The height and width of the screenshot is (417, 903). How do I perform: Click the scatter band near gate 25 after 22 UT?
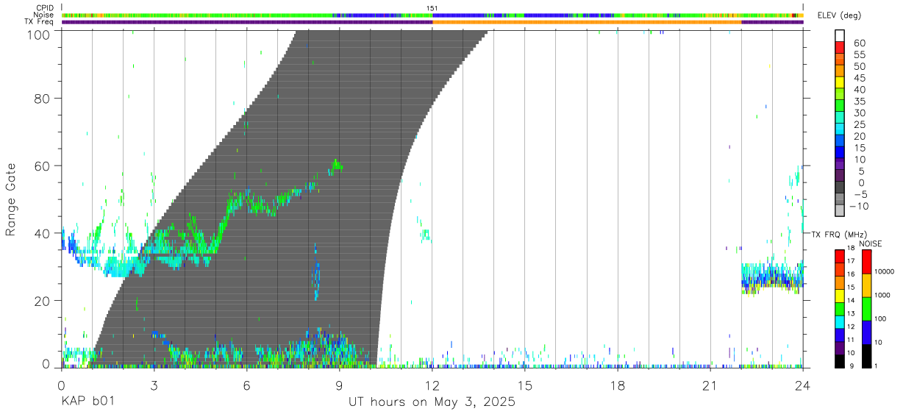(772, 279)
